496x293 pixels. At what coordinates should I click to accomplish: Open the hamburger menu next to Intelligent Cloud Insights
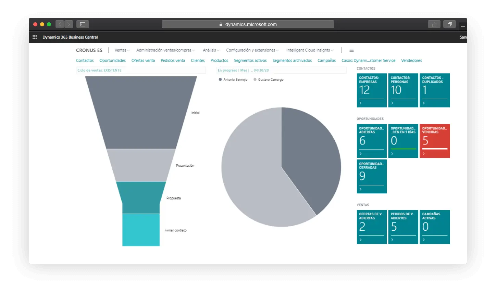(351, 50)
